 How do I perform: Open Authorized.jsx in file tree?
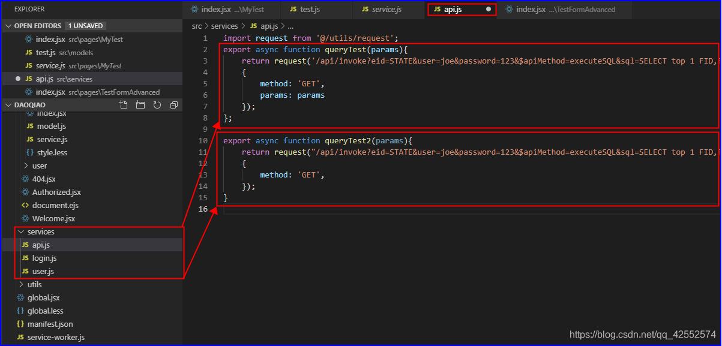click(91, 192)
